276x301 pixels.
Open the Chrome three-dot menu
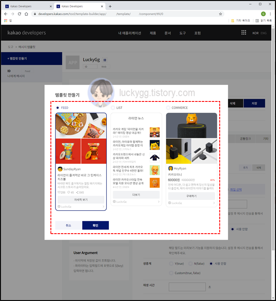point(270,14)
